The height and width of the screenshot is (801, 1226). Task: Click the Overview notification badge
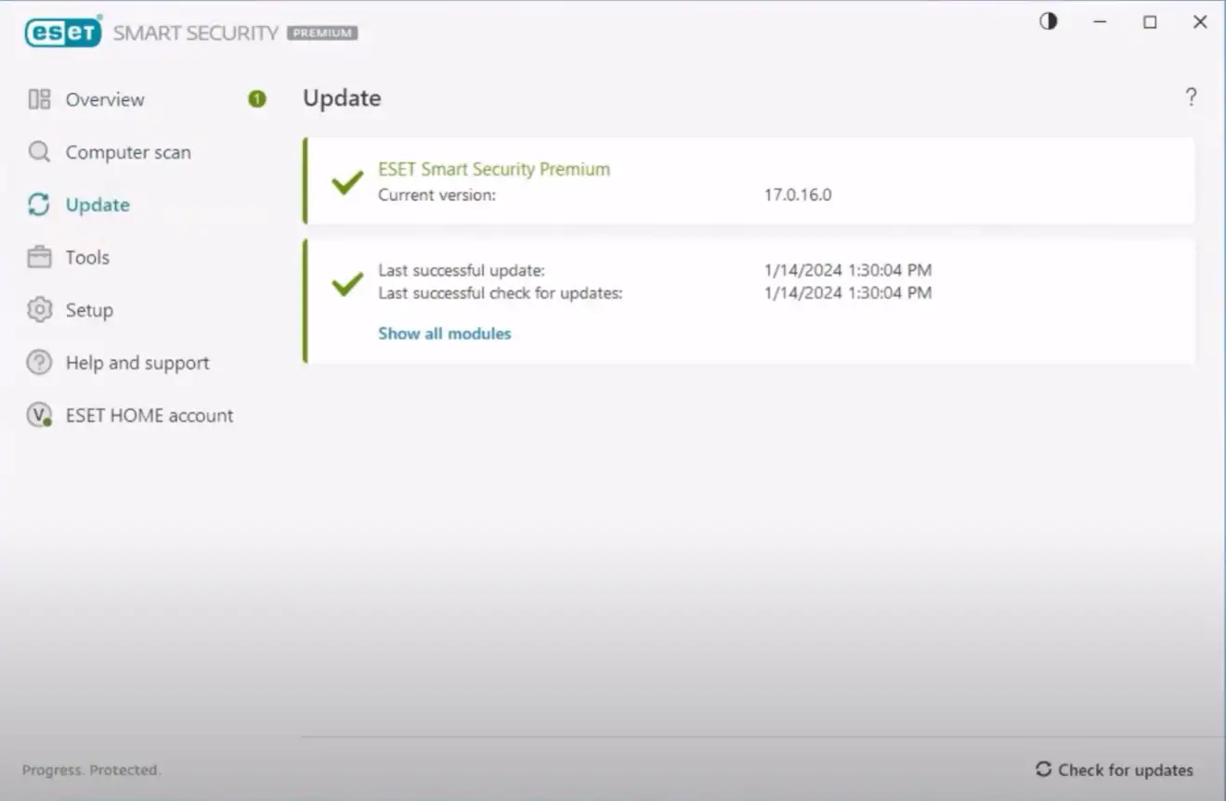[257, 99]
